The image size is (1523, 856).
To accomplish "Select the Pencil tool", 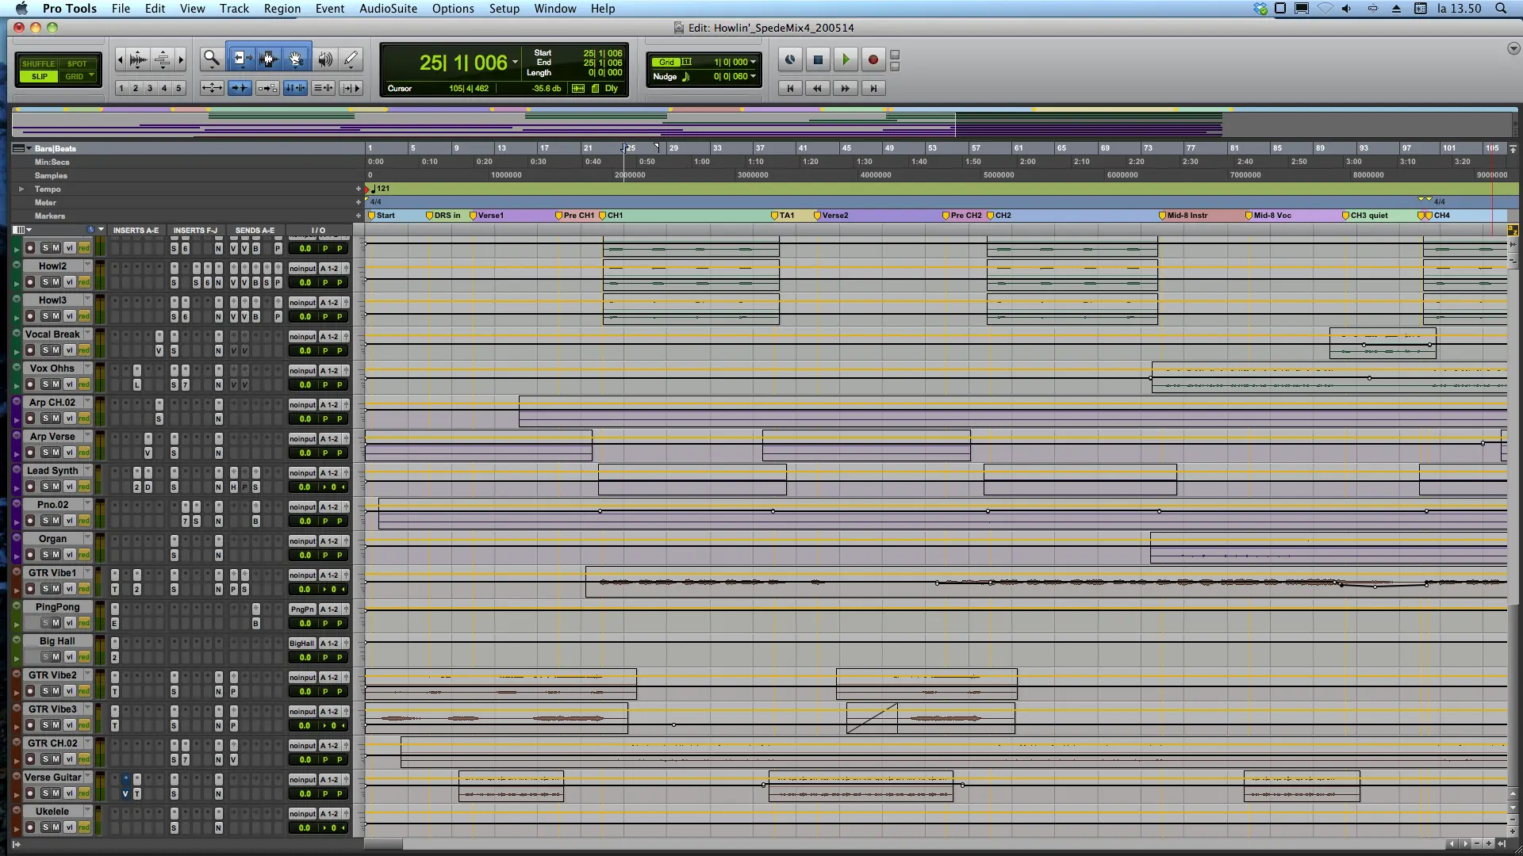I will (351, 59).
